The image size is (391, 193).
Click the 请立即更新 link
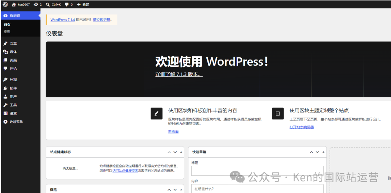tap(102, 19)
